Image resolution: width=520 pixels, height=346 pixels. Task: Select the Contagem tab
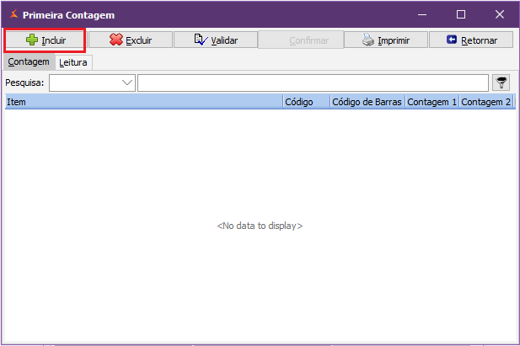point(29,62)
